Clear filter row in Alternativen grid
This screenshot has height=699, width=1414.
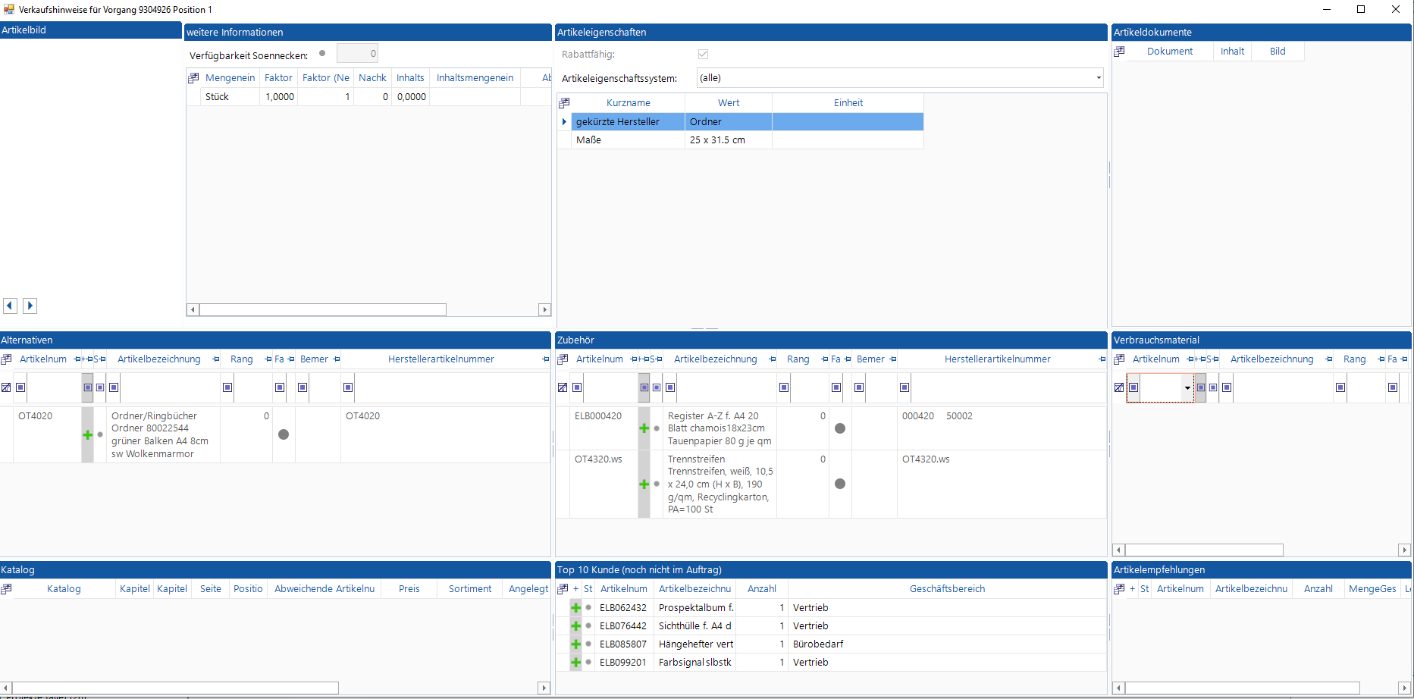click(6, 387)
